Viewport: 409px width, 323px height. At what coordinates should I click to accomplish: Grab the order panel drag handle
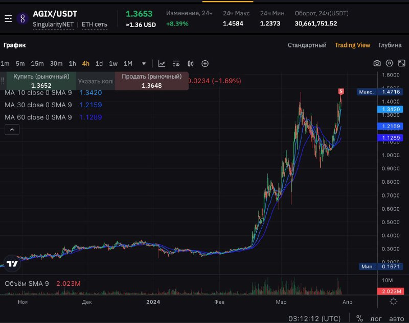3,81
